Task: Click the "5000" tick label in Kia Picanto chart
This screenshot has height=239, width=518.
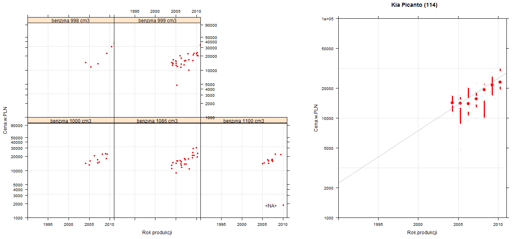Action: [329, 148]
